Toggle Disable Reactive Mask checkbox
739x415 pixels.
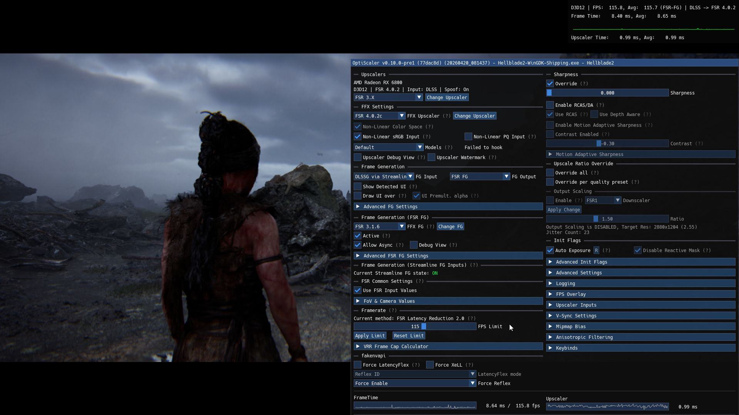638,251
